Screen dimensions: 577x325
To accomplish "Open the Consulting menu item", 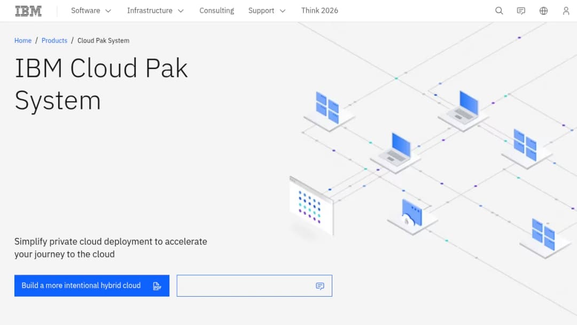I will coord(217,11).
